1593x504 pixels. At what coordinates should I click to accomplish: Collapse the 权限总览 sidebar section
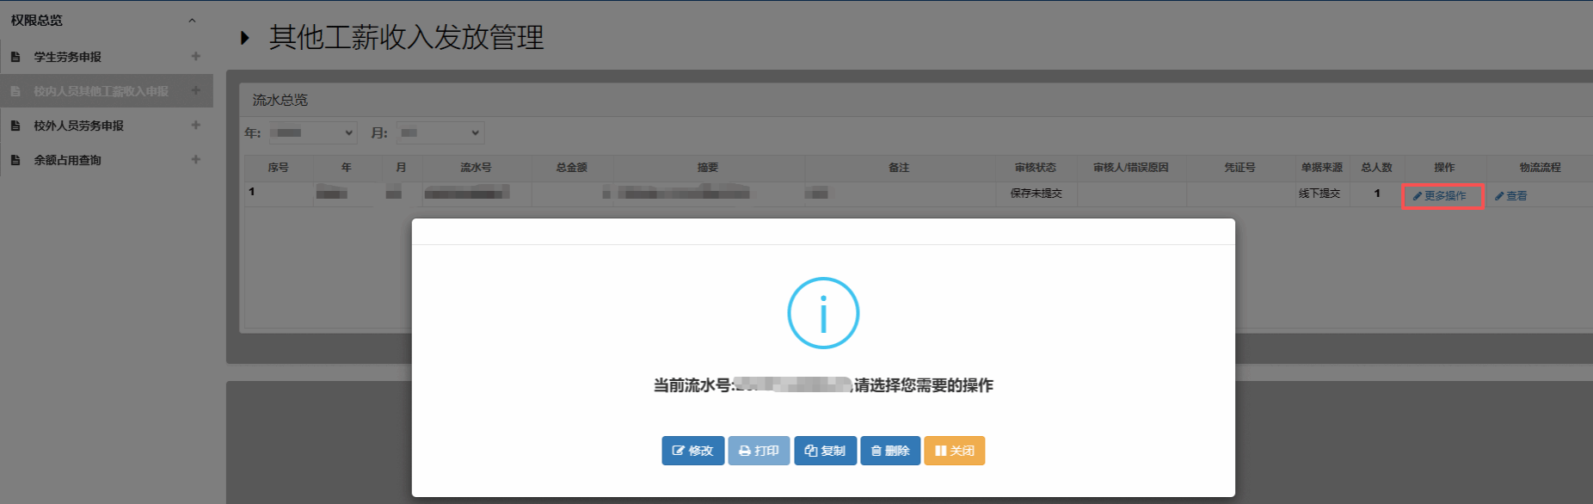pyautogui.click(x=192, y=21)
